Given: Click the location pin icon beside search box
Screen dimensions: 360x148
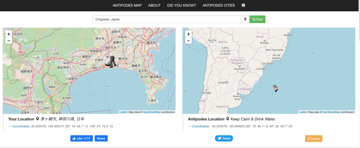Looking at the screenshot, I should pyautogui.click(x=245, y=19).
